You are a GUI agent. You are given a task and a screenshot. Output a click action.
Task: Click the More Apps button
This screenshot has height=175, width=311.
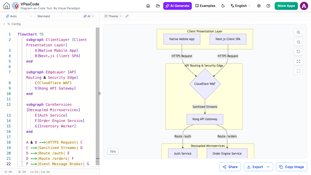(286, 6)
